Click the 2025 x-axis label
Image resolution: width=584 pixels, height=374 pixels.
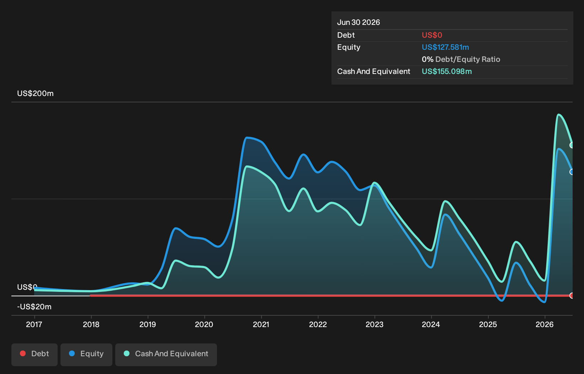tap(488, 324)
